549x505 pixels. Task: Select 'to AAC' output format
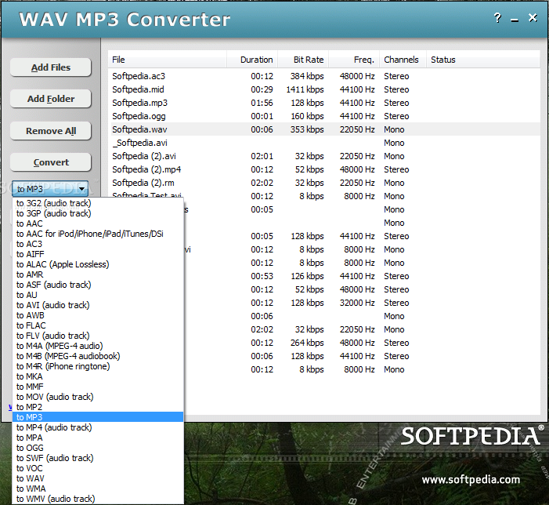point(98,223)
